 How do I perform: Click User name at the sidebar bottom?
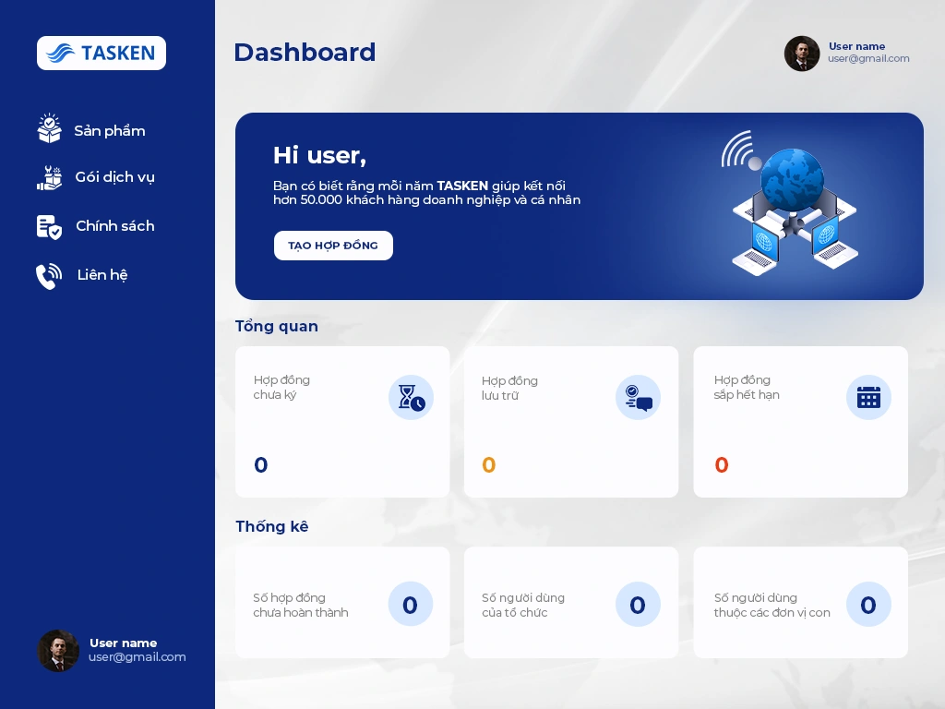coord(124,643)
